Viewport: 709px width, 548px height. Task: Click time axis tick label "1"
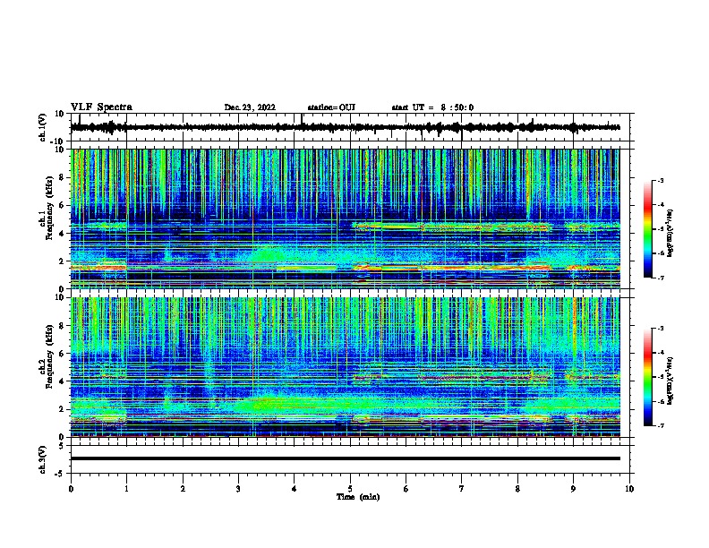pyautogui.click(x=126, y=489)
